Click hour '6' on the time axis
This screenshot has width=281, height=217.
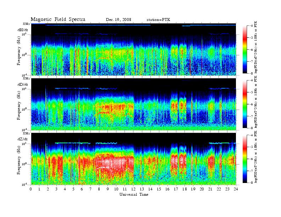pos(82,189)
